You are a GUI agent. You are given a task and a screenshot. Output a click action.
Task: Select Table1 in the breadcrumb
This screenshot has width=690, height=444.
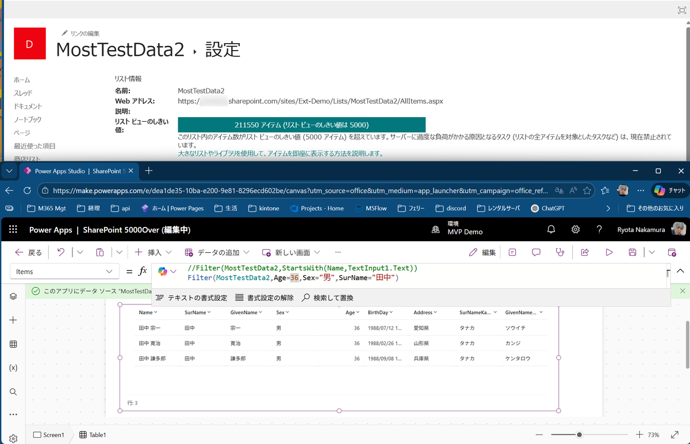(x=93, y=435)
